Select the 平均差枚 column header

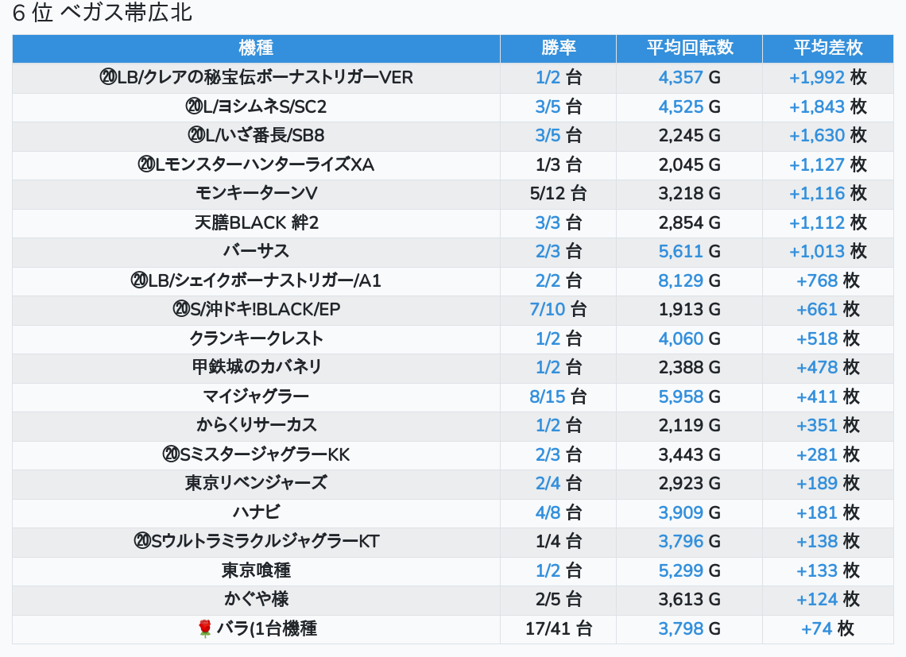click(827, 48)
